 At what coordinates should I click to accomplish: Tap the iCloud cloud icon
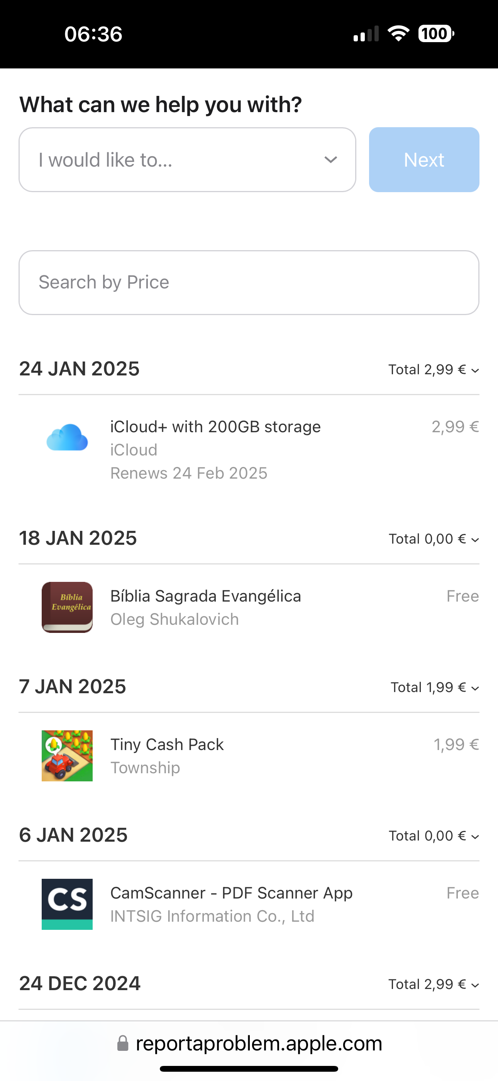point(67,437)
